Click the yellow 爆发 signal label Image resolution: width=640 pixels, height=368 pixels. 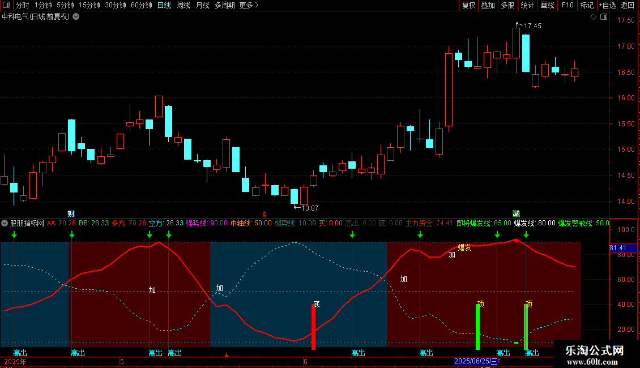pyautogui.click(x=464, y=247)
